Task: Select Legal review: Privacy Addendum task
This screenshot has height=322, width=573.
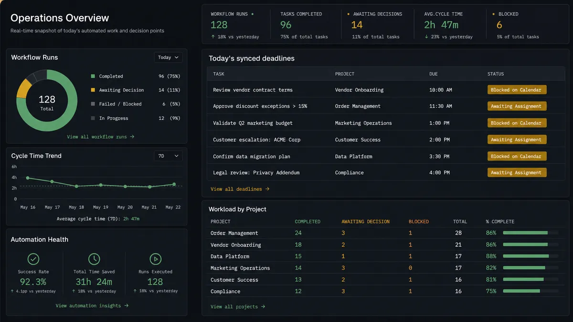Action: [x=256, y=173]
